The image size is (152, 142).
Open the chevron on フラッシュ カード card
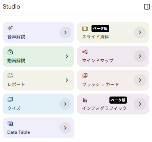coord(140,80)
